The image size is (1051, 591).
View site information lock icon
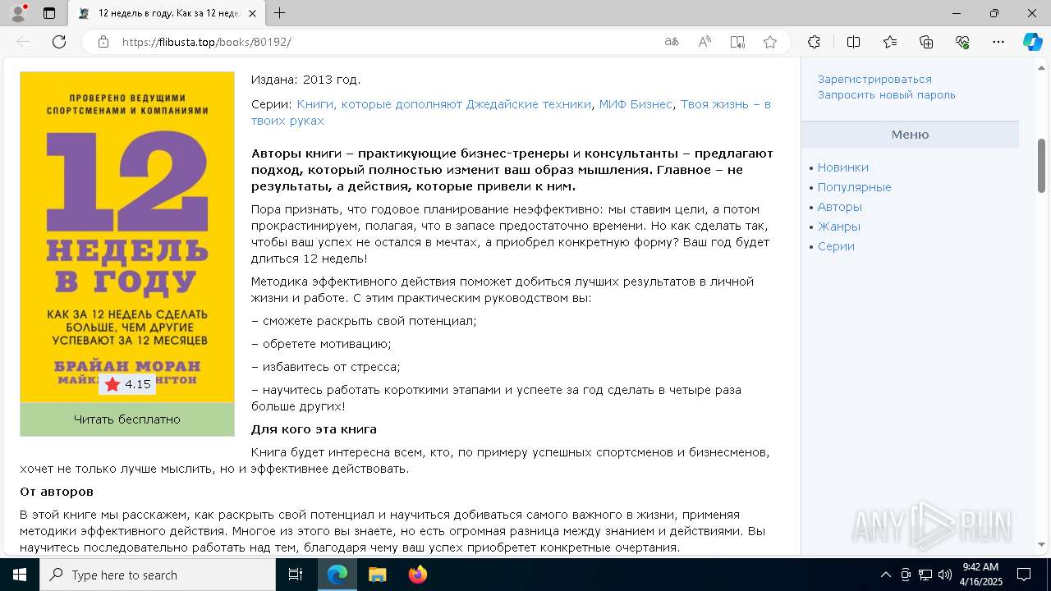point(103,42)
